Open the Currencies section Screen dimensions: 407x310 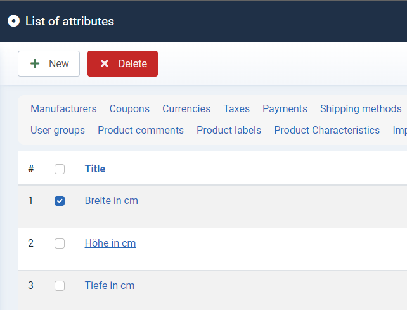186,108
